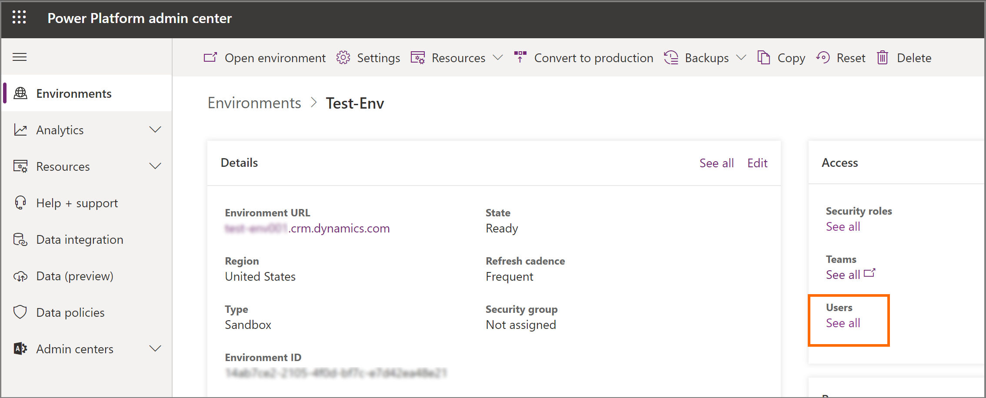Click the Access card heading
Viewport: 986px width, 398px height.
839,163
